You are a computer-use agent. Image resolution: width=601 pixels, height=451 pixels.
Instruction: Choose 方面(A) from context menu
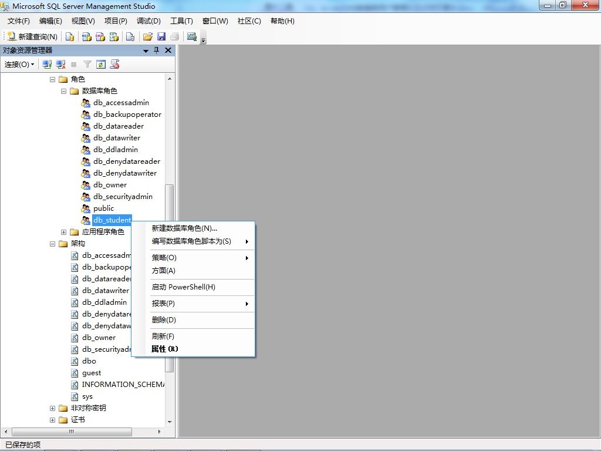point(193,271)
